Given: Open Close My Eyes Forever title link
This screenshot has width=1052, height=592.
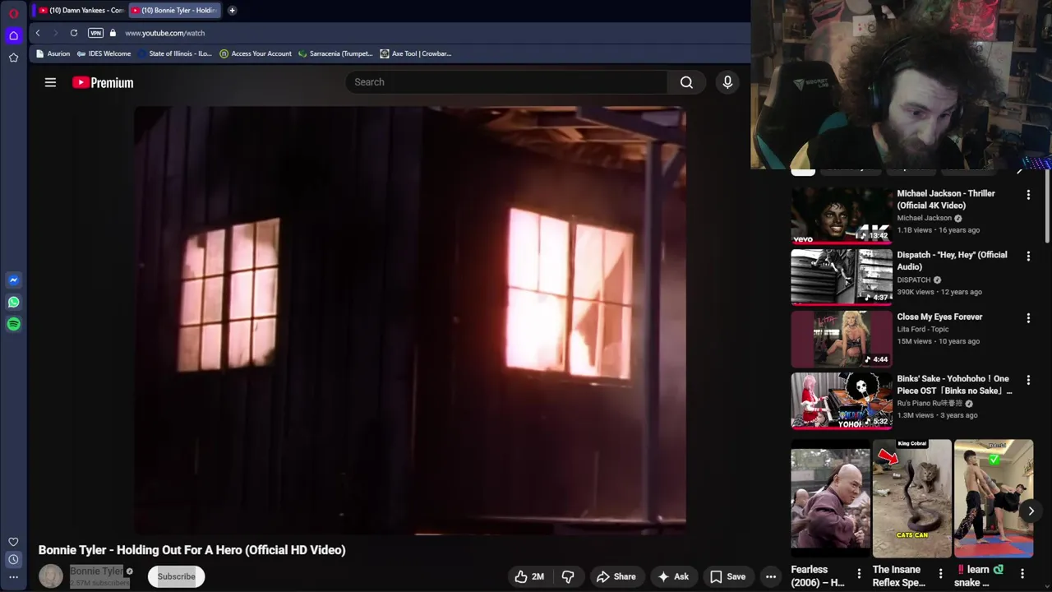Looking at the screenshot, I should point(939,317).
